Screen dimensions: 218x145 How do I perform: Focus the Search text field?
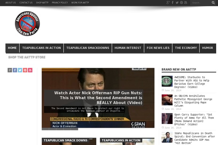point(201,3)
